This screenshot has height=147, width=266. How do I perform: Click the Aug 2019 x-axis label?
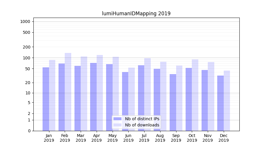tap(160, 138)
